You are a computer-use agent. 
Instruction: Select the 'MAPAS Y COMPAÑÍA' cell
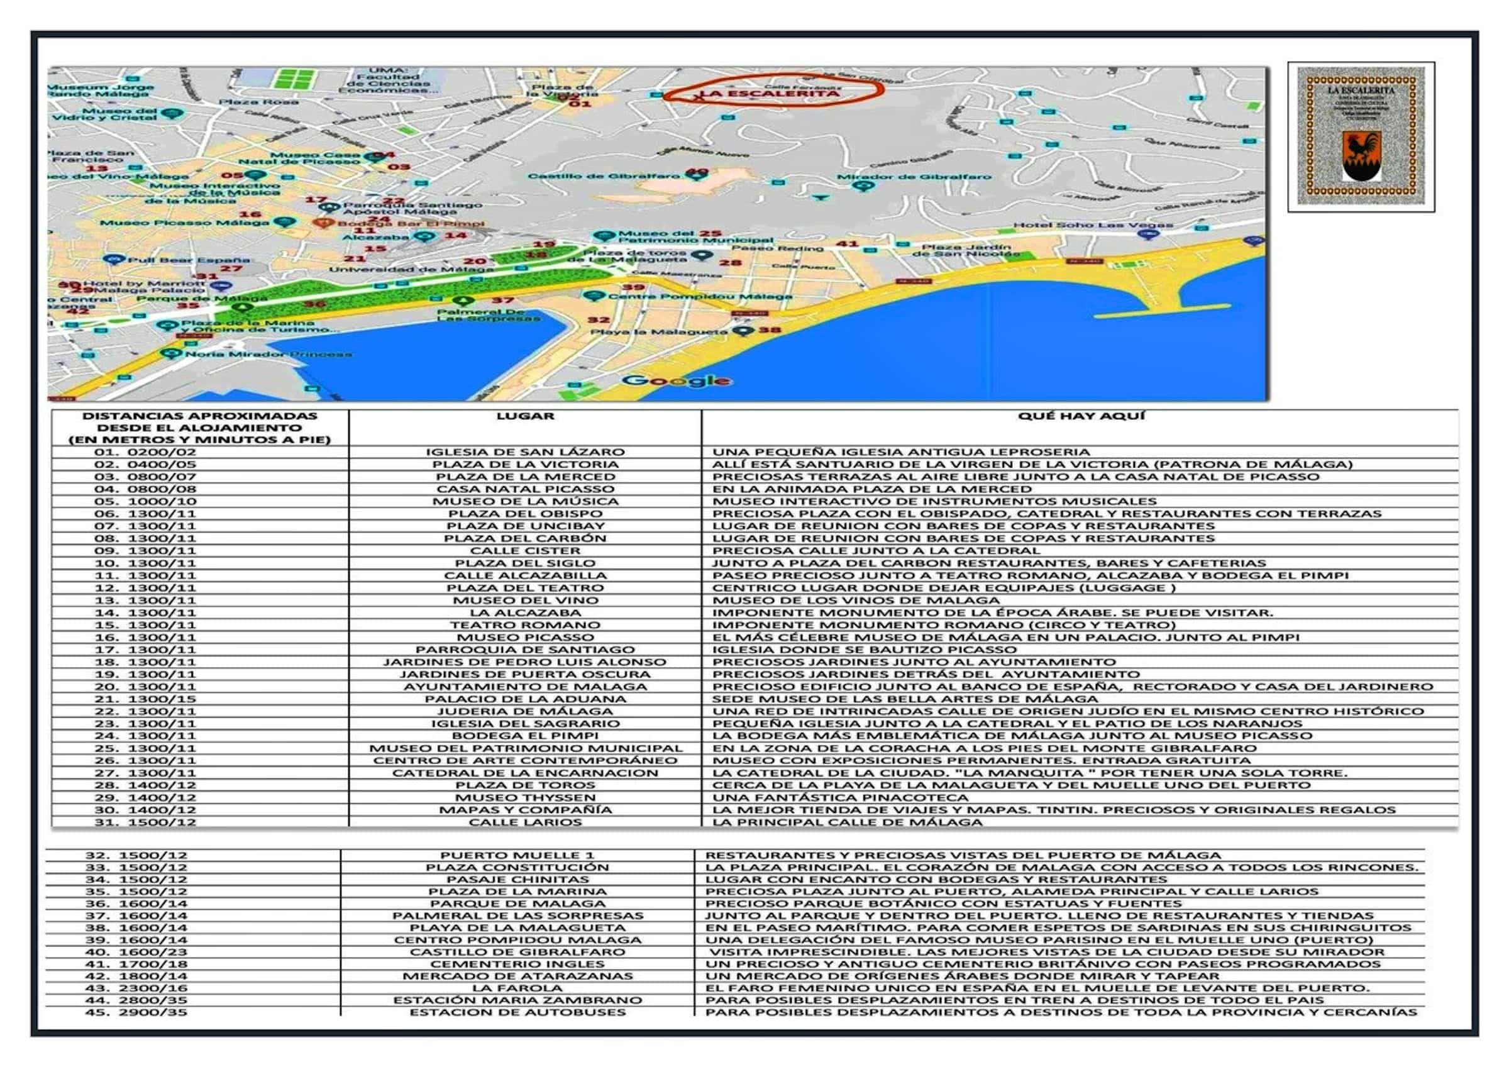click(x=525, y=810)
